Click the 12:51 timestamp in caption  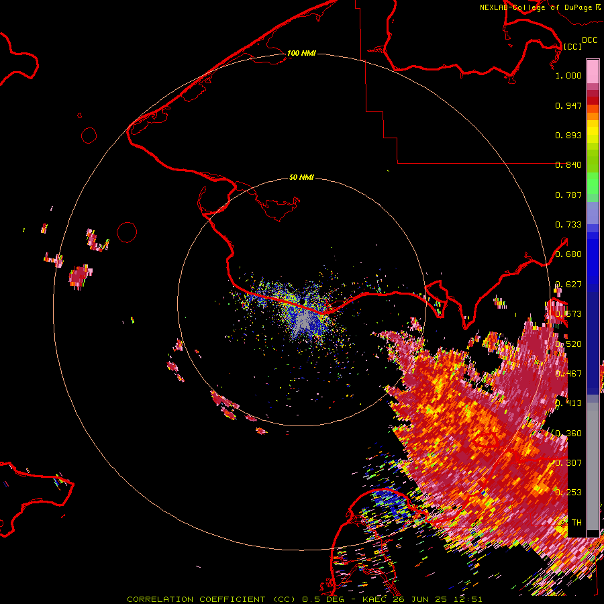click(x=468, y=599)
